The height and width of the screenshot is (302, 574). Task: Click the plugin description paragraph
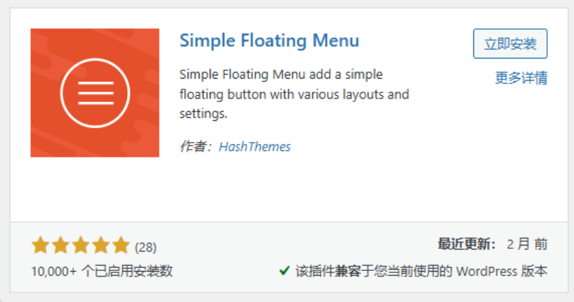click(x=295, y=94)
